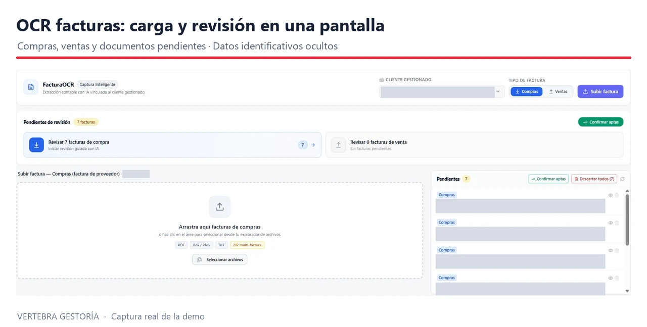Image resolution: width=647 pixels, height=327 pixels.
Task: Open Revisar 7 facturas de compra card
Action: point(172,145)
